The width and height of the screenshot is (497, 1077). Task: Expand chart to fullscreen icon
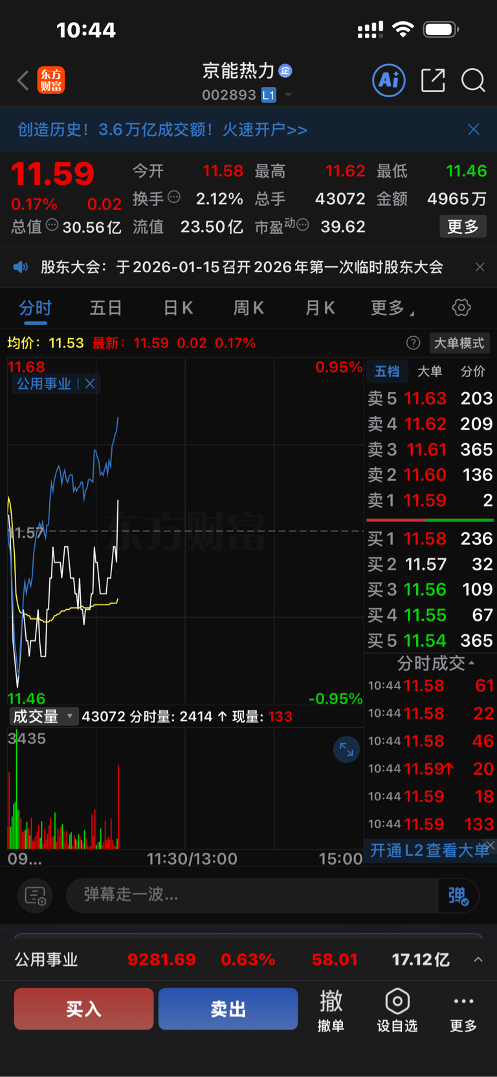coord(346,750)
